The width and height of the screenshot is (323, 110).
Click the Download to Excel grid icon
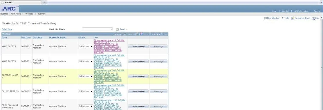pyautogui.click(x=142, y=34)
